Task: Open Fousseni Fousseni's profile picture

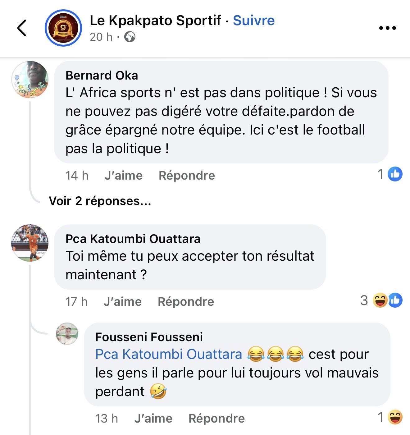Action: (67, 334)
